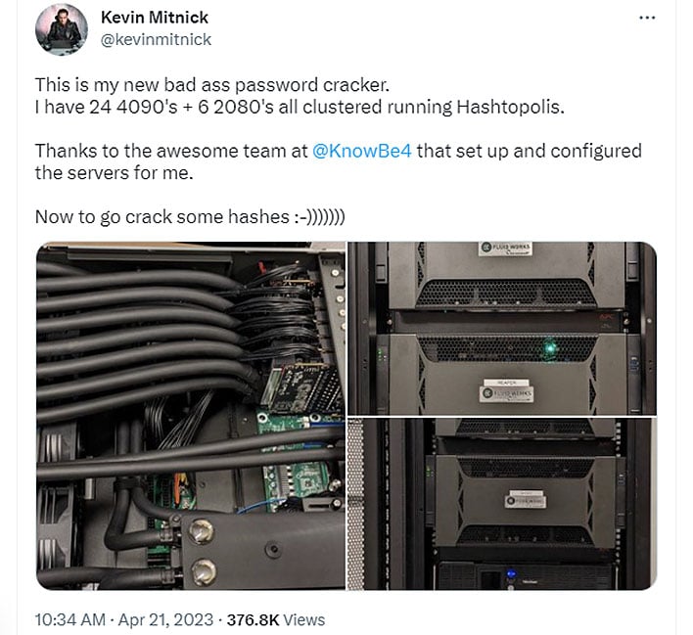The height and width of the screenshot is (635, 693).
Task: Open the Kevin Mitnick display name link
Action: point(155,18)
